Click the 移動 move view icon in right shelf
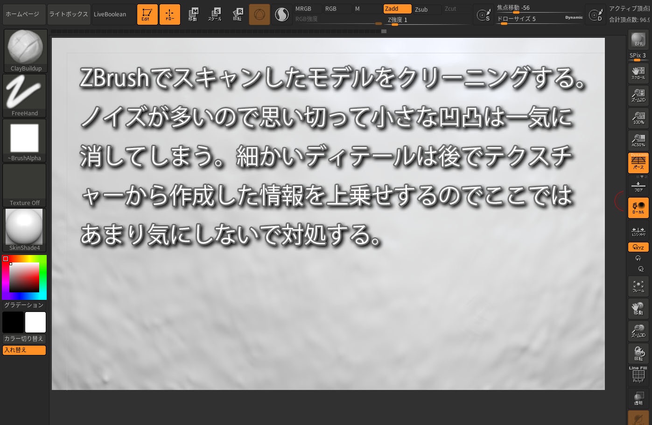This screenshot has height=425, width=652. point(638,309)
